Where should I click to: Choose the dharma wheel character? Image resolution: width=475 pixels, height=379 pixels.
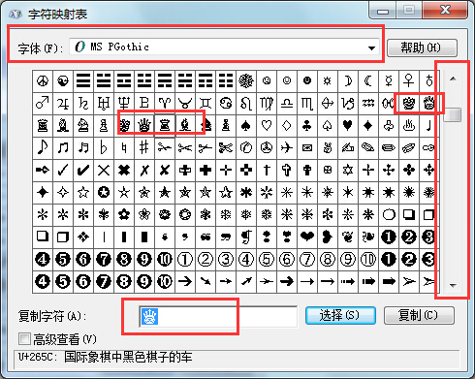pos(246,81)
